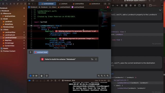Open the Report navigator icon
165x93 pixels.
[x=25, y=4]
